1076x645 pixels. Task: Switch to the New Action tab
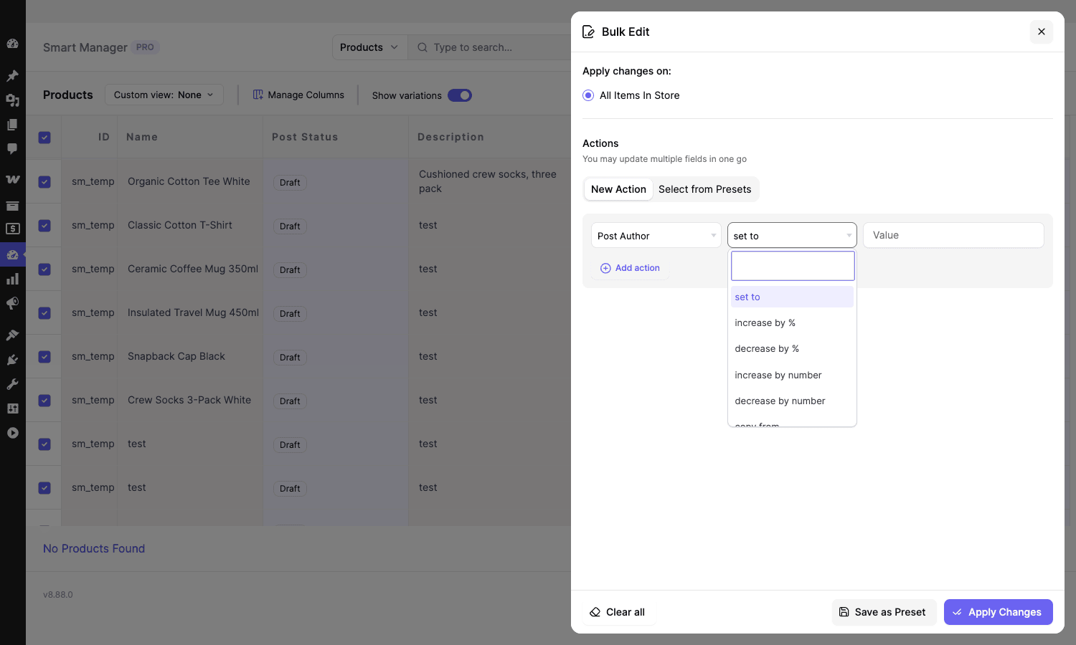click(618, 189)
